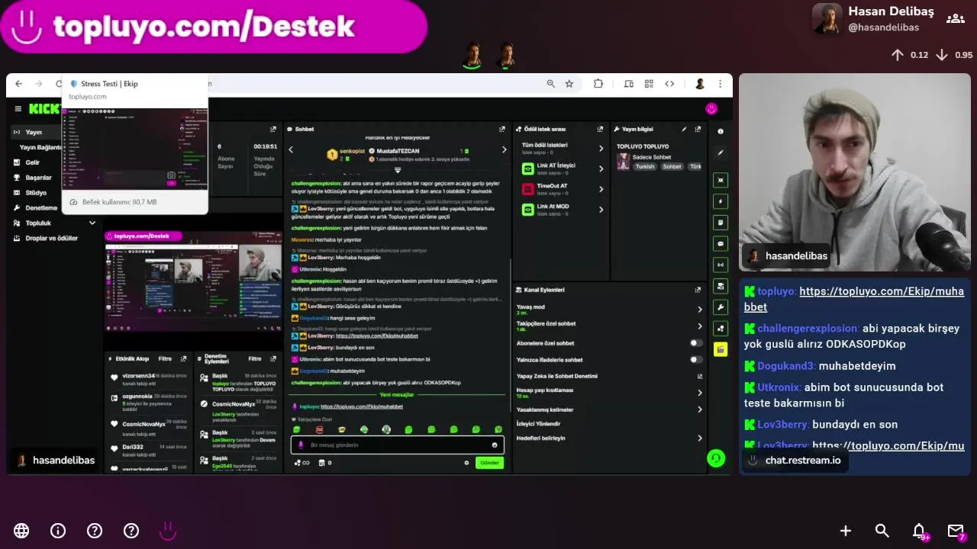Screen dimensions: 977x549
Task: Pop out Ödül istek sırası panel
Action: click(x=601, y=130)
